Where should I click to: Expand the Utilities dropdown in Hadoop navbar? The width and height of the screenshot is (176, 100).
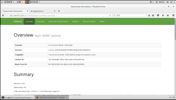pos(102,22)
